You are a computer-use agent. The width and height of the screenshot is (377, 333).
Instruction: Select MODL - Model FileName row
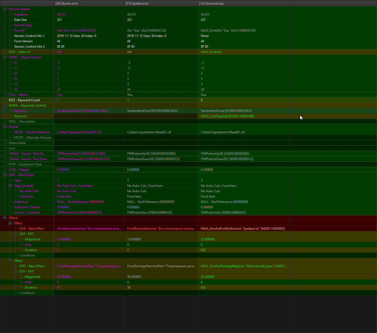click(32, 132)
